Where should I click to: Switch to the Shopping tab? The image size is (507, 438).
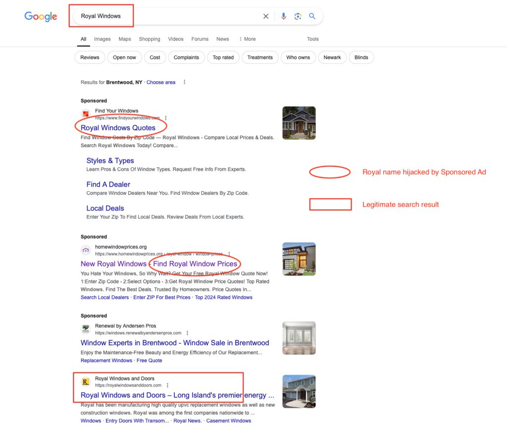(149, 39)
